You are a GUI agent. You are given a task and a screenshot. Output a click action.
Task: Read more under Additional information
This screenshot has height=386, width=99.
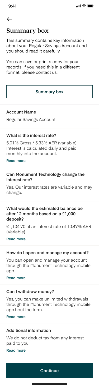(x=16, y=350)
